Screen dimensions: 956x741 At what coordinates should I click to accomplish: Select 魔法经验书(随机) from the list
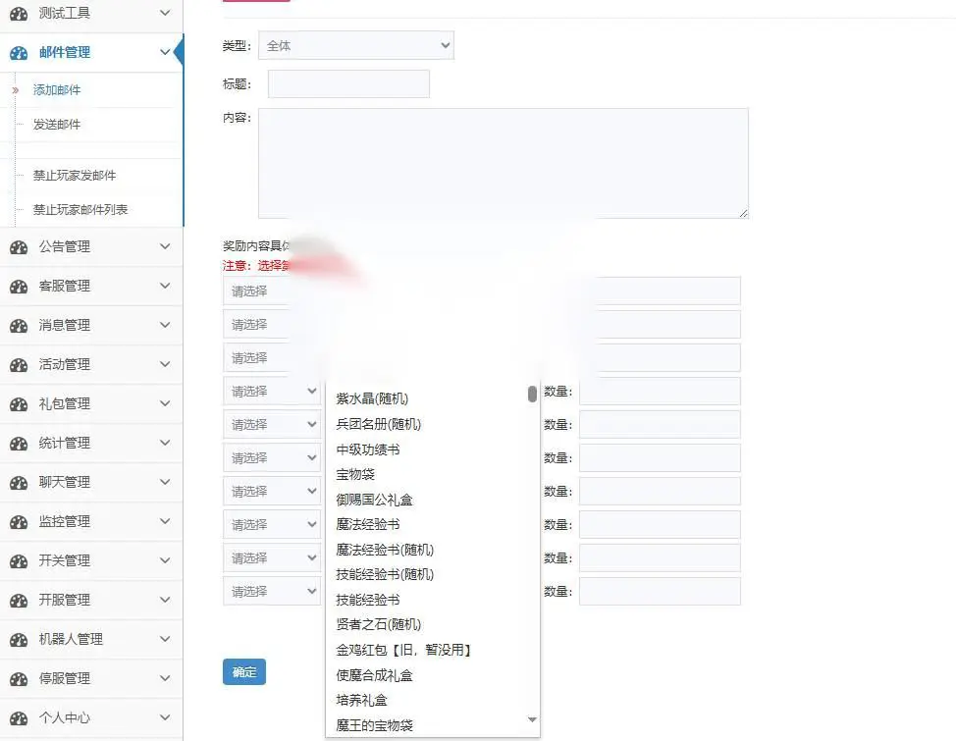pos(385,551)
